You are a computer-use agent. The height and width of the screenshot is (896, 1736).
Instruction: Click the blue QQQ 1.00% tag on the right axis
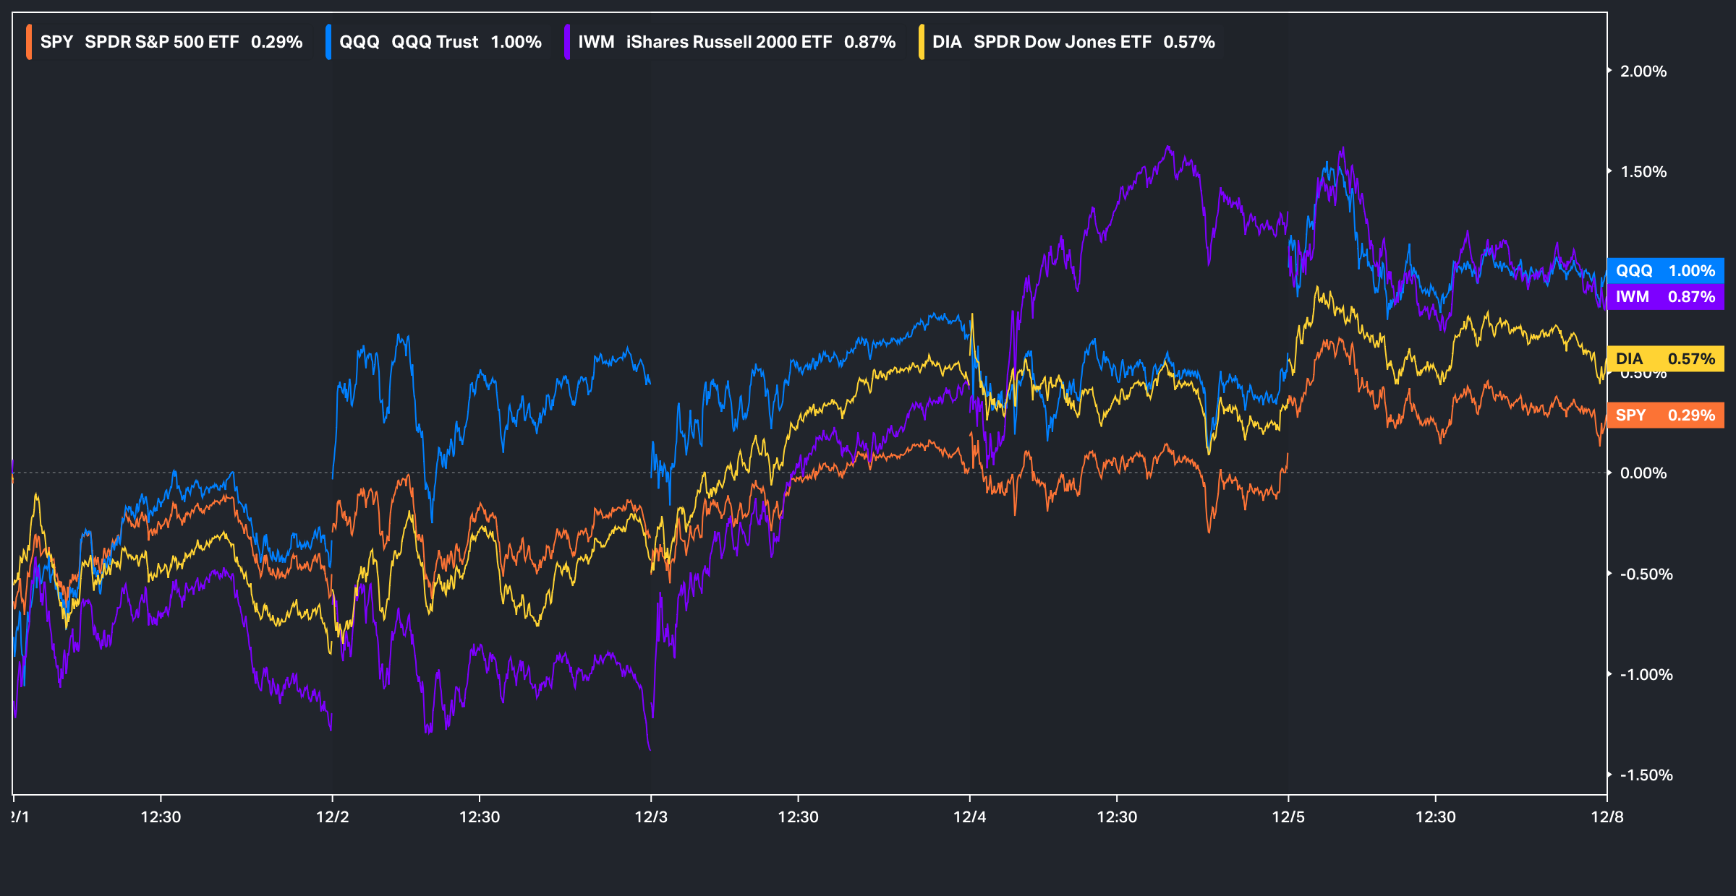[x=1665, y=271]
